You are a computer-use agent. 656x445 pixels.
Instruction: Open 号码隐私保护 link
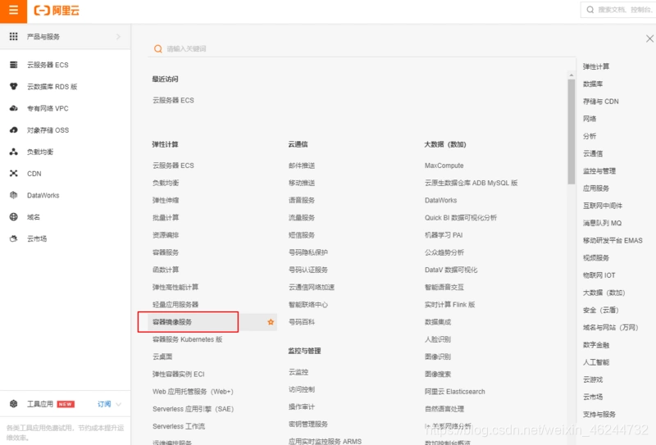pyautogui.click(x=308, y=252)
